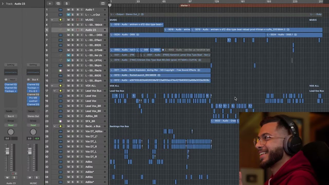Select Marker 1 in the marker lane
The image size is (329, 185).
point(185,5)
